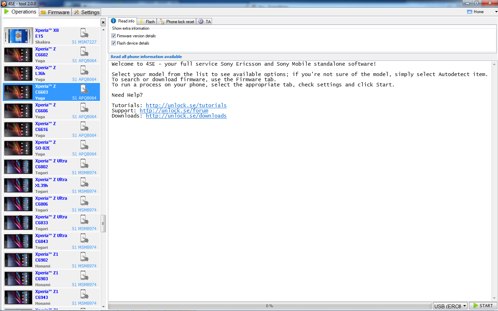Viewport: 498px width, 311px height.
Task: Click the Xperia Z Ultra C6833 phone cable icon
Action: [84, 219]
